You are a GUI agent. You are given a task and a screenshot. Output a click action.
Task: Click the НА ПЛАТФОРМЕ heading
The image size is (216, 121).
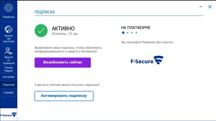tap(136, 27)
